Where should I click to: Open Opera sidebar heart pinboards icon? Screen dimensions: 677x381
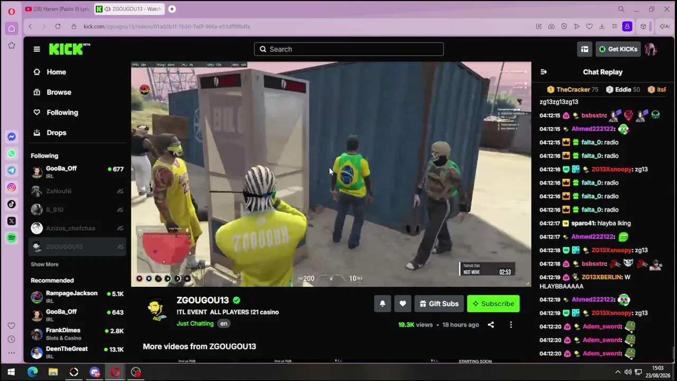tap(12, 325)
